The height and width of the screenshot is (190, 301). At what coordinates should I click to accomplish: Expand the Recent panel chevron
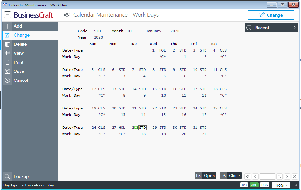pyautogui.click(x=294, y=27)
